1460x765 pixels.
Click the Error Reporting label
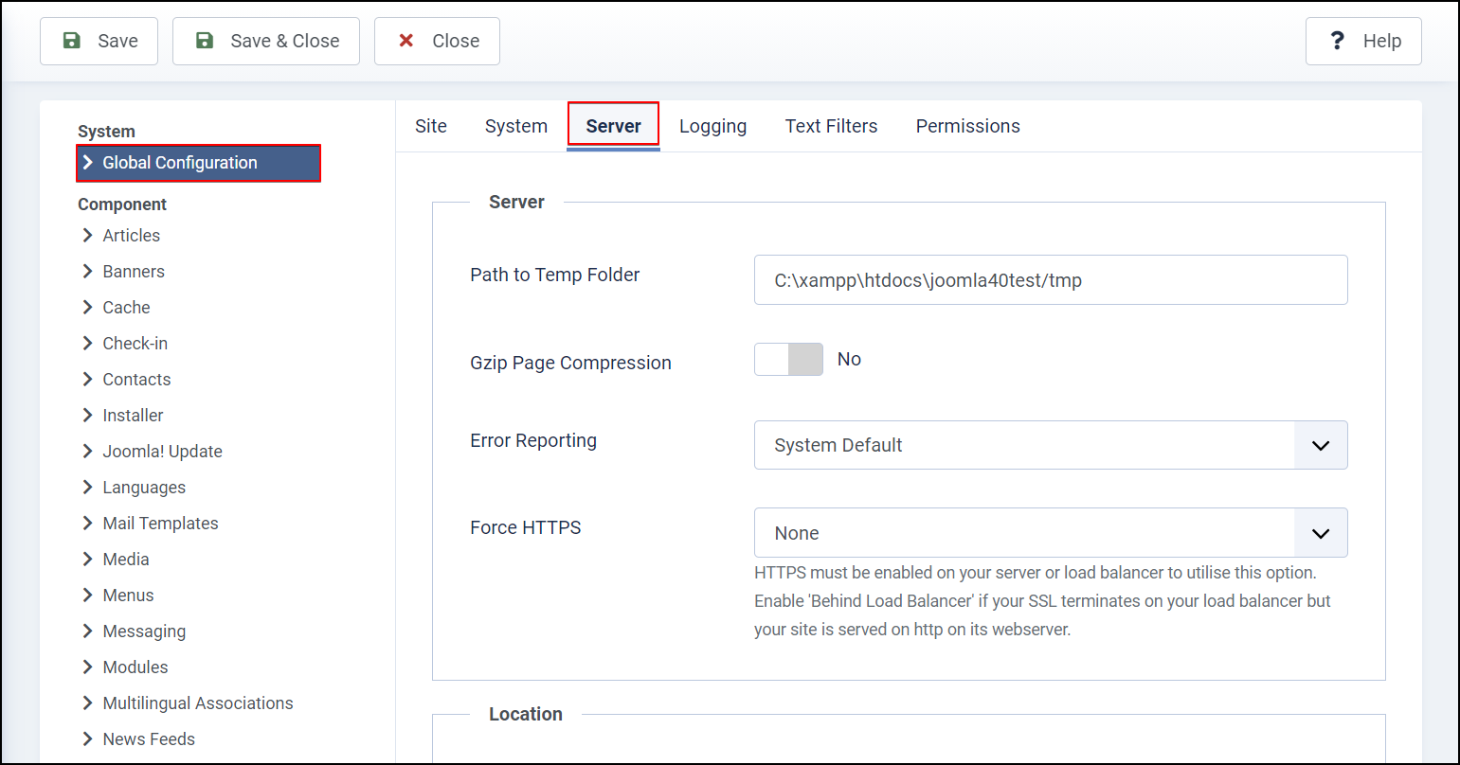point(533,440)
